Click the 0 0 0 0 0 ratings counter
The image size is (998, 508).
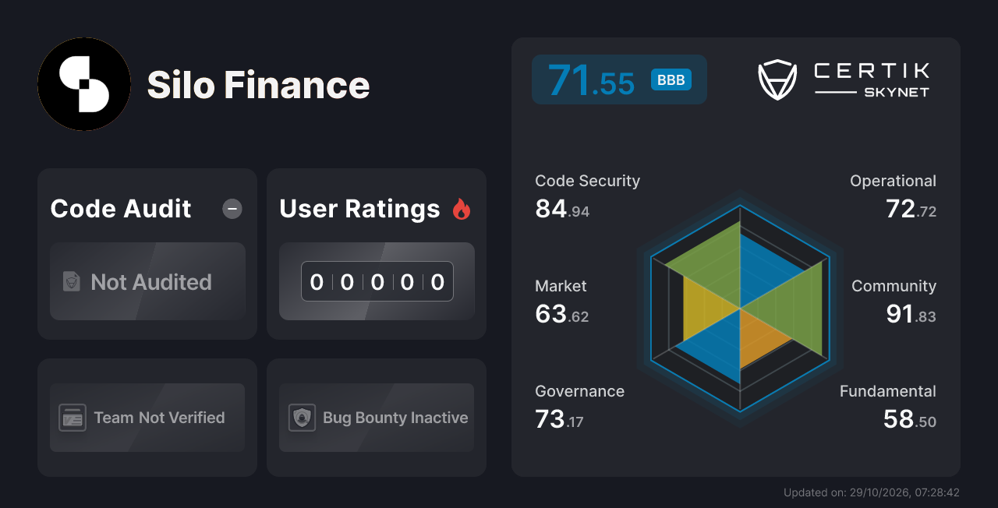(377, 281)
